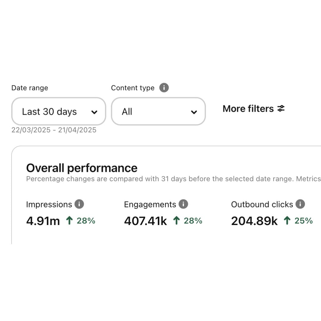The width and height of the screenshot is (321, 321).
Task: Click the green arrow beside 204.89k
Action: point(287,221)
